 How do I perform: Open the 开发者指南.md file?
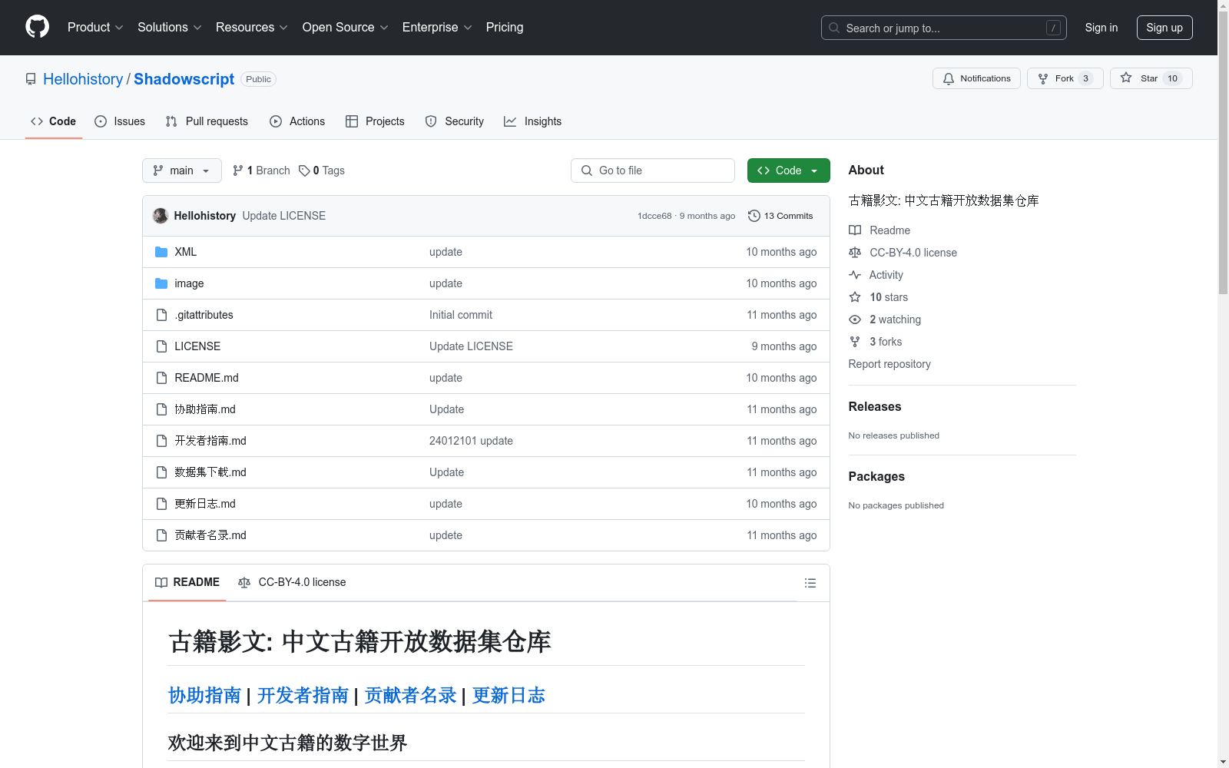[210, 441]
